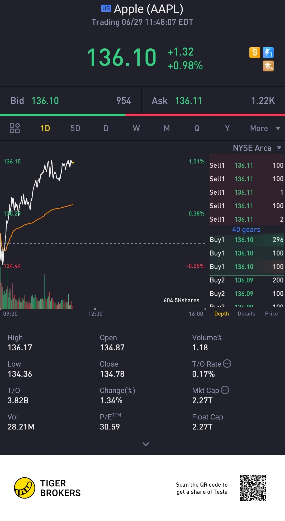Tap the Volume% value 1.18
The height and width of the screenshot is (521, 285).
click(x=200, y=347)
